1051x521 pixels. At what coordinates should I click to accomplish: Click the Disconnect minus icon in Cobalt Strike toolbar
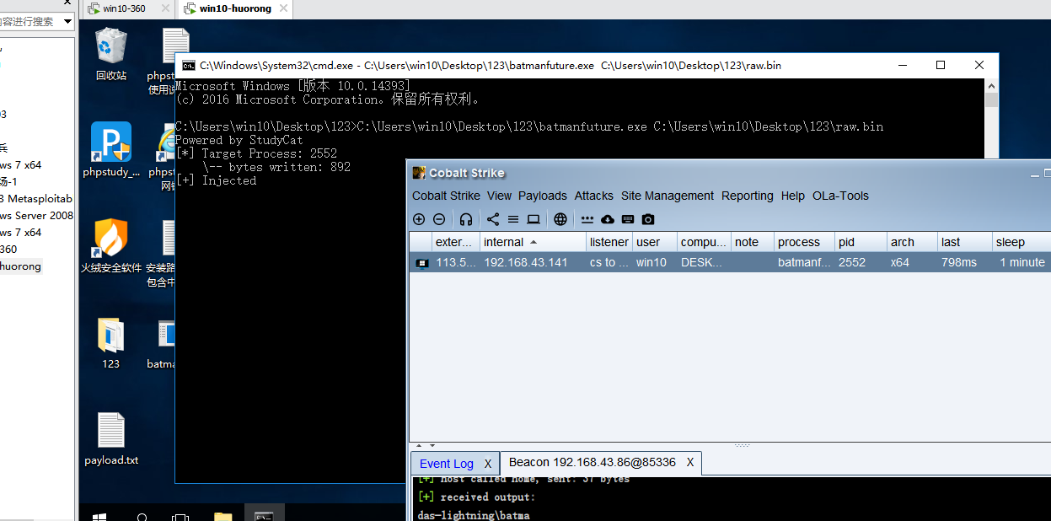click(439, 219)
